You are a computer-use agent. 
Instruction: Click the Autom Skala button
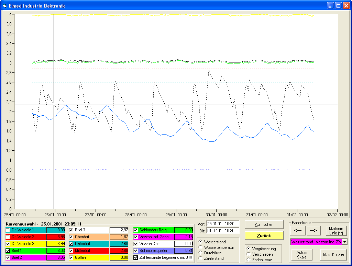(x=302, y=255)
